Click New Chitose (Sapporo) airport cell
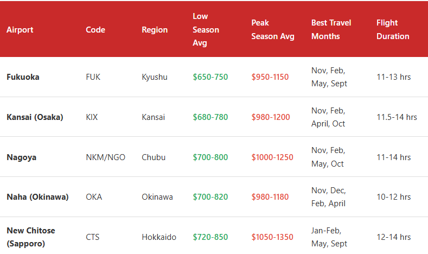The height and width of the screenshot is (254, 428). [x=31, y=237]
